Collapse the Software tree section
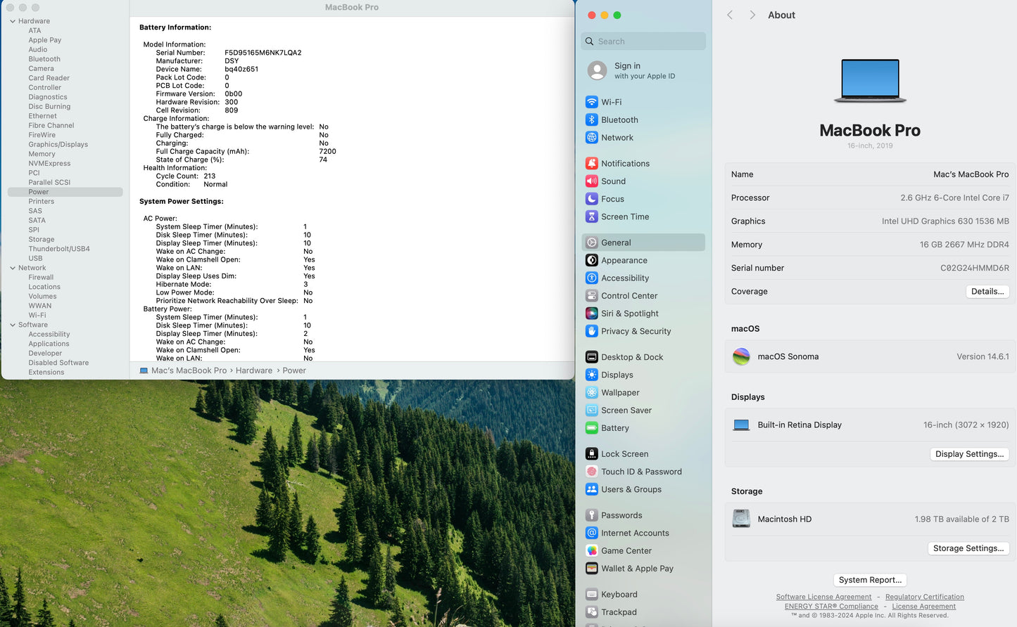Viewport: 1017px width, 627px height. (x=13, y=325)
